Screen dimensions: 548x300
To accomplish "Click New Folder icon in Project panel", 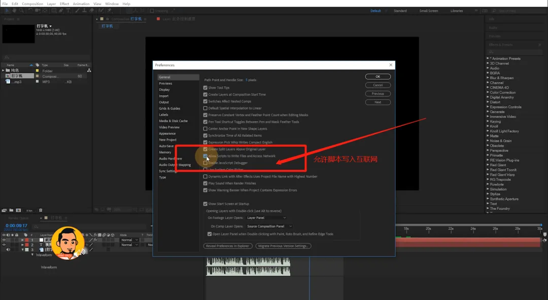I will pos(11,210).
